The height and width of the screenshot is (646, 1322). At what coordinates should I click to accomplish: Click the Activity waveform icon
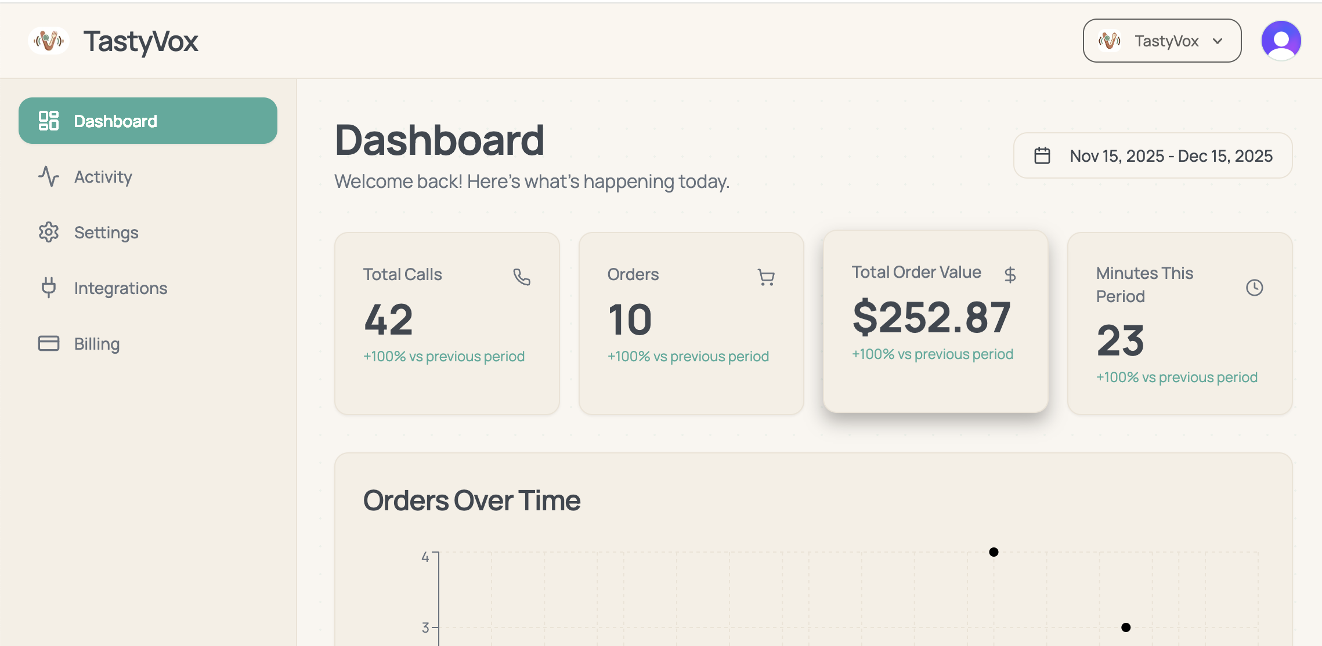49,177
